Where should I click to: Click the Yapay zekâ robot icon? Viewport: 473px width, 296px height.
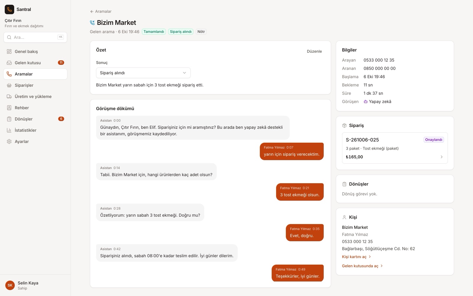(366, 102)
